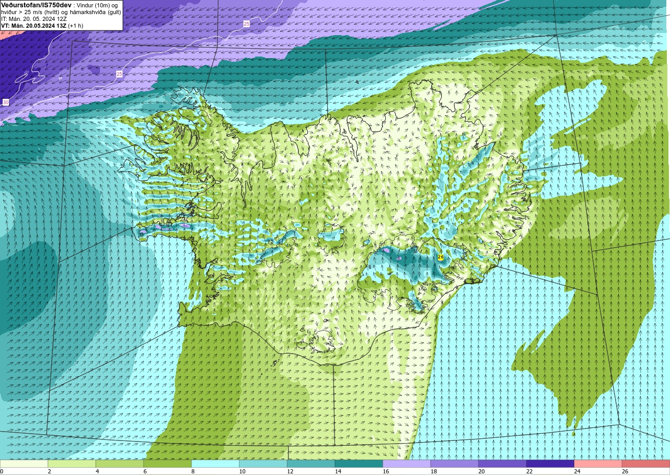Click the 8–10 m/s pale cyan legend swatch
670x475 pixels.
pyautogui.click(x=215, y=463)
